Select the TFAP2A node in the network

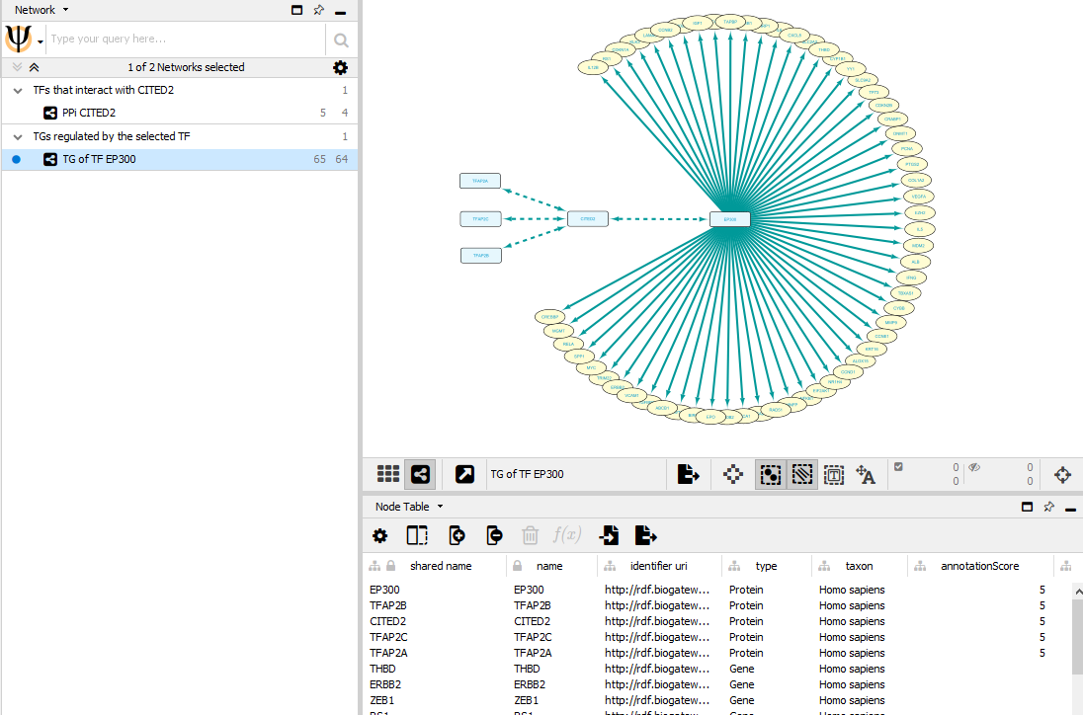(480, 181)
